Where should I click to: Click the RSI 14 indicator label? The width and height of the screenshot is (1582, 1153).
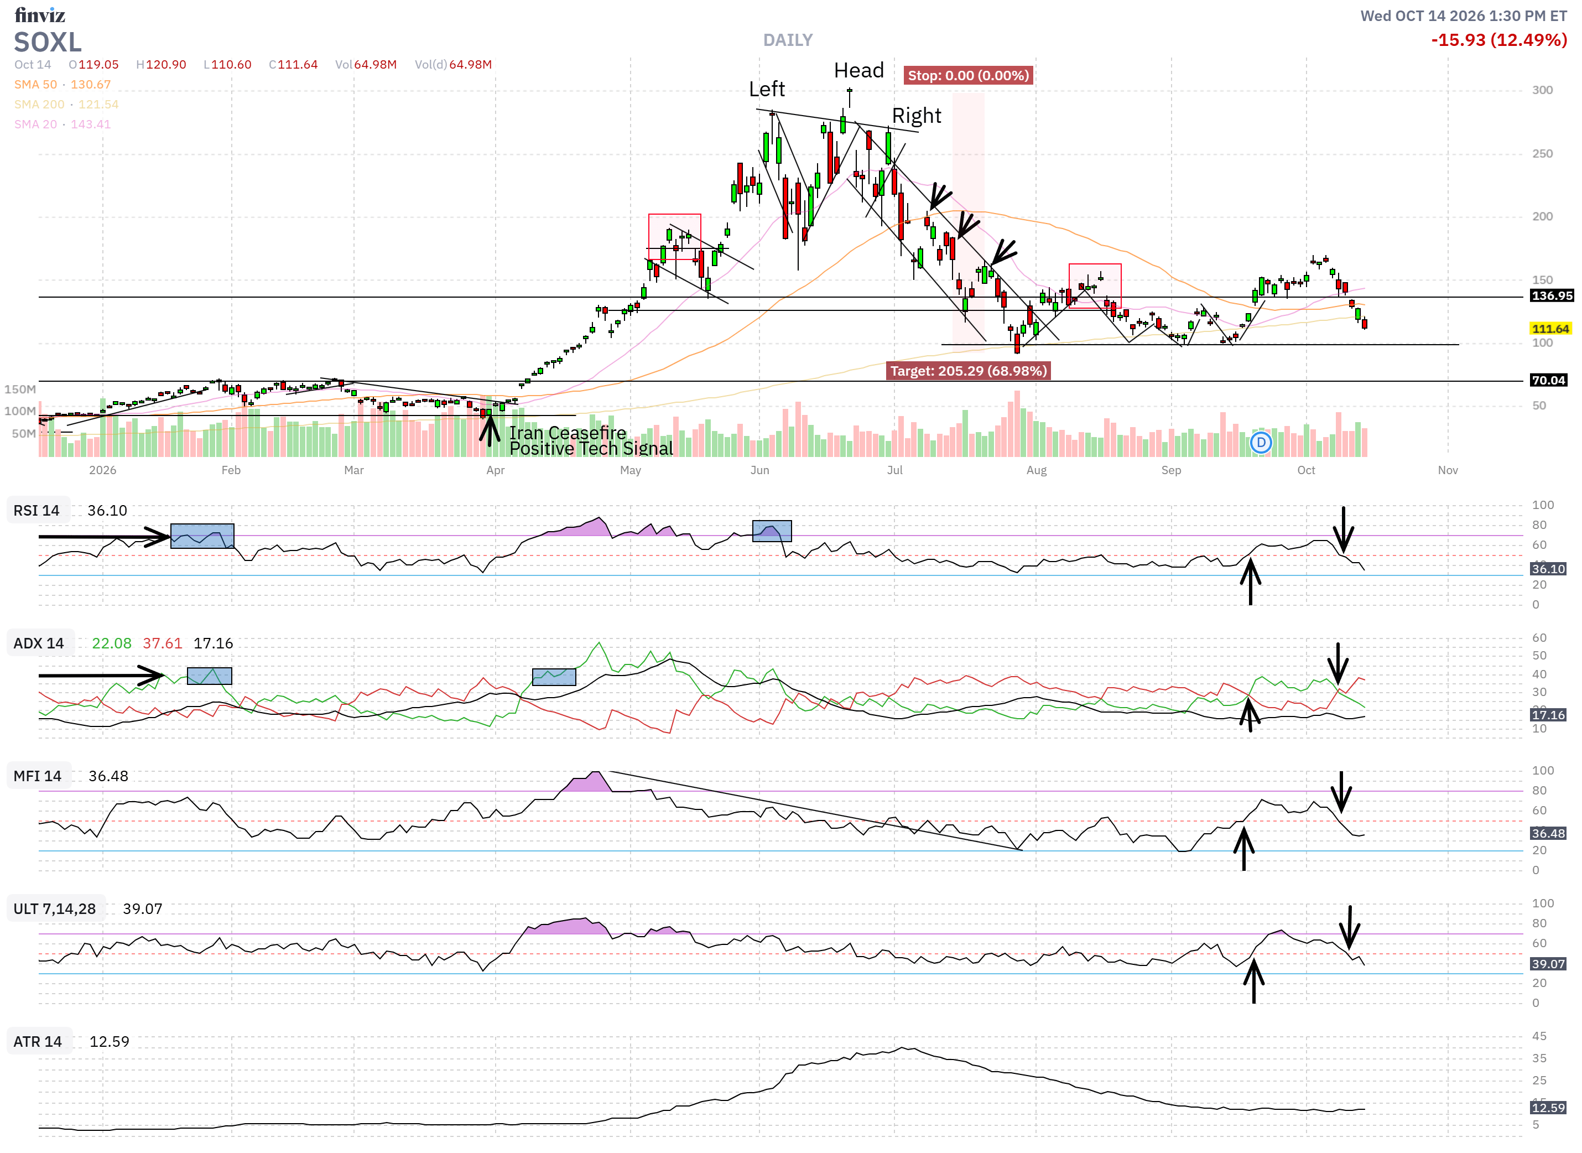[x=37, y=511]
